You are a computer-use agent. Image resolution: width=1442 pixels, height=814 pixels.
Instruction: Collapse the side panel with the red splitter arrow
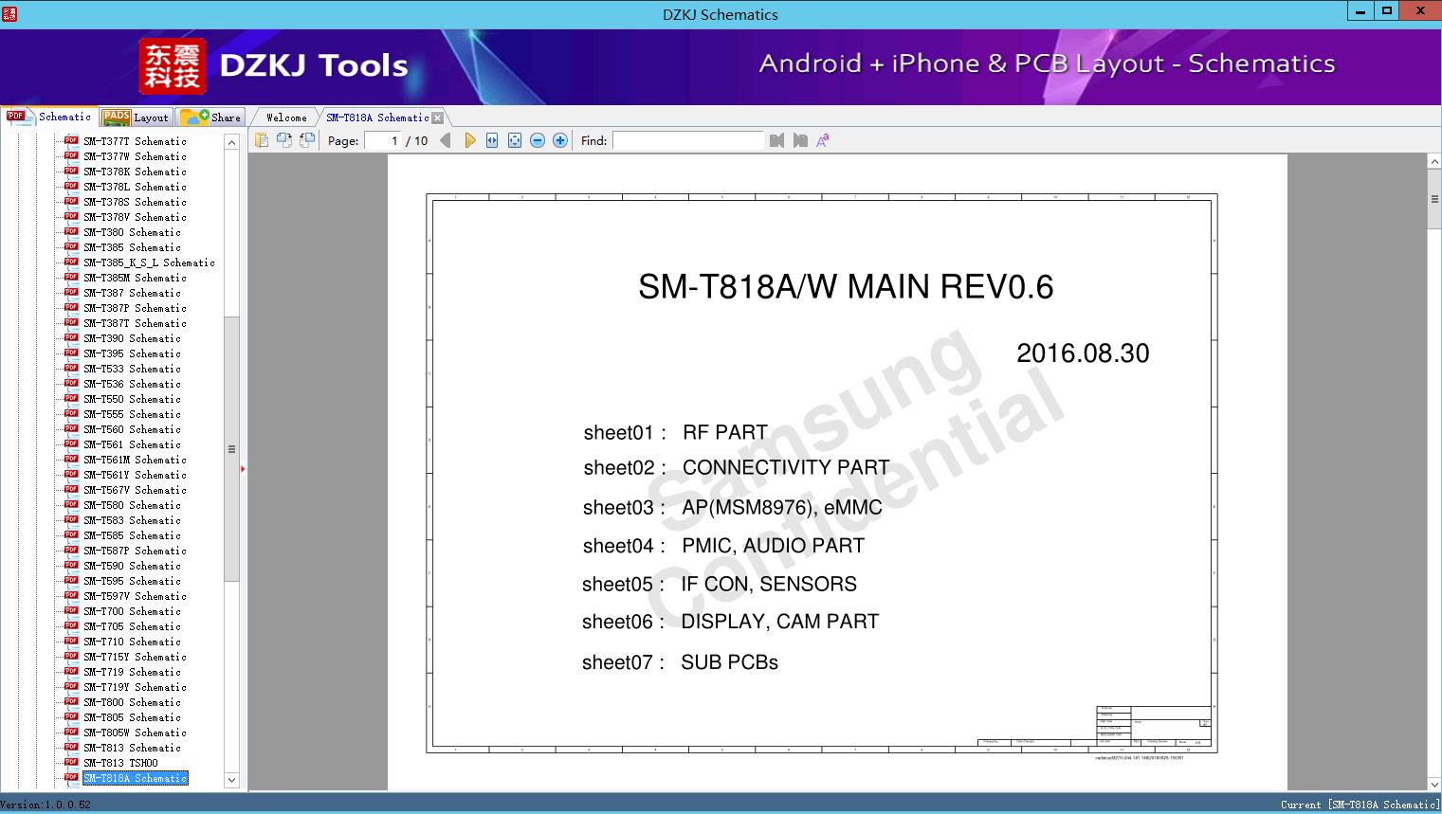pyautogui.click(x=243, y=468)
